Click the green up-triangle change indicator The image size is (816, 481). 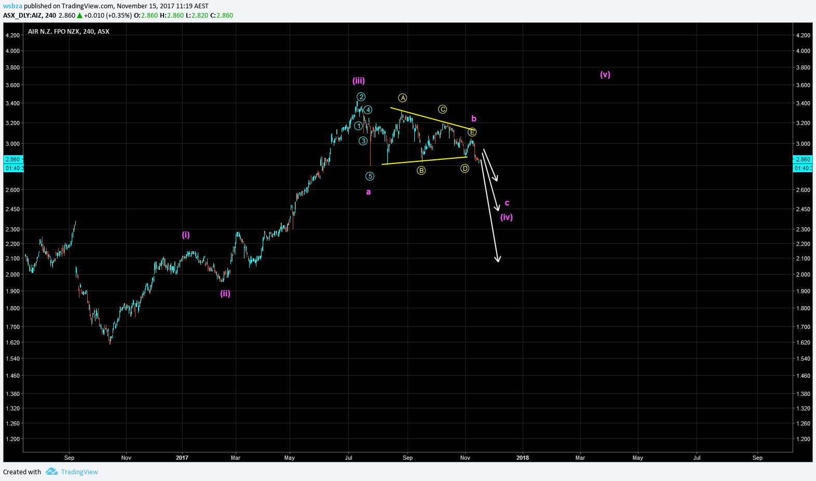pos(80,16)
